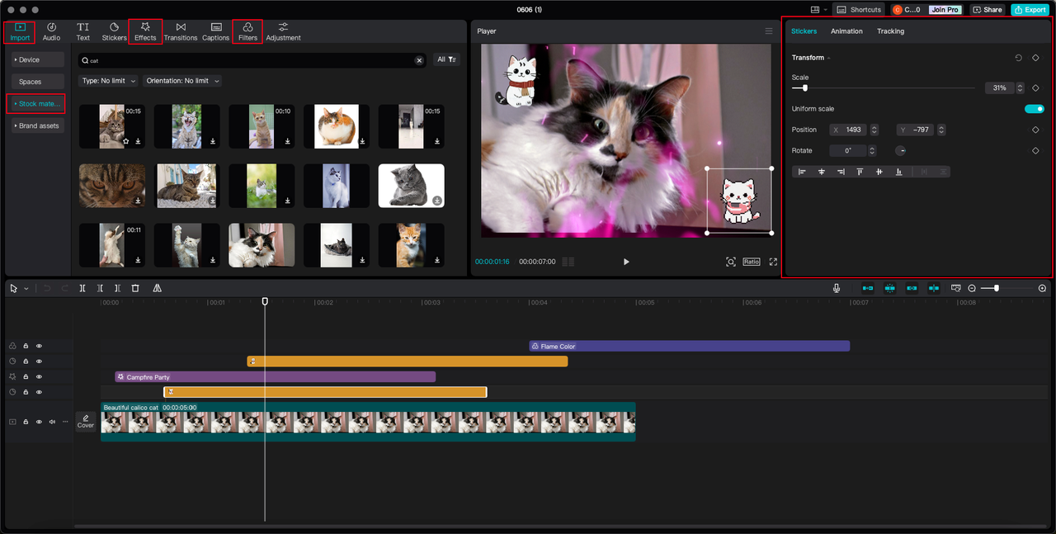Open the Stickers library panel

(x=114, y=32)
